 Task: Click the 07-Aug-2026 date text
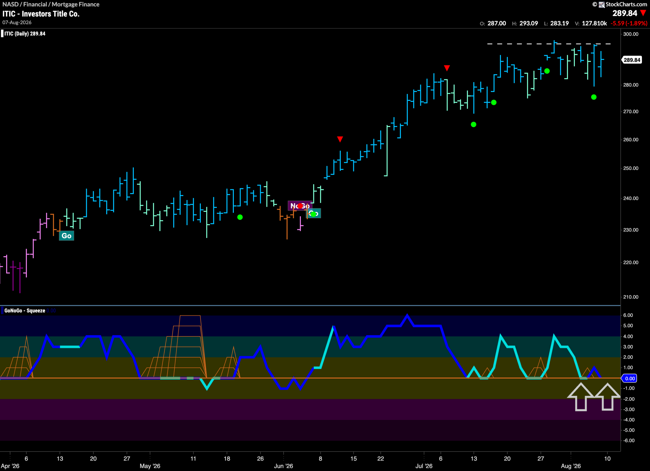click(x=17, y=22)
